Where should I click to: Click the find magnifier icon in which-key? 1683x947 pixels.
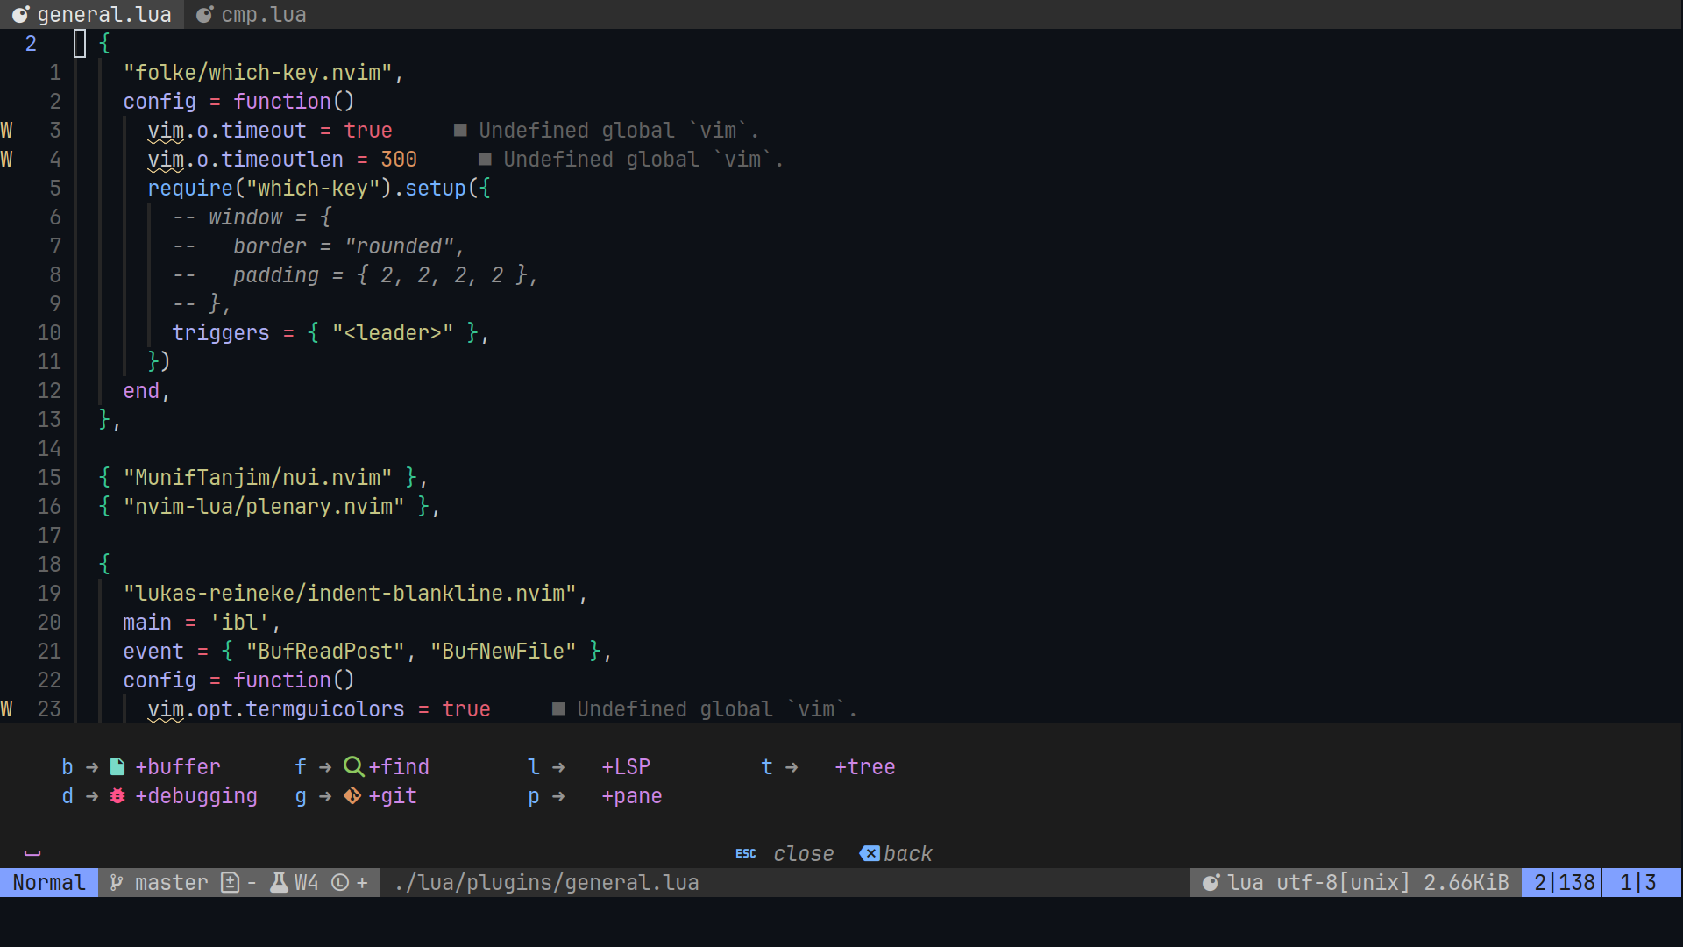(353, 767)
